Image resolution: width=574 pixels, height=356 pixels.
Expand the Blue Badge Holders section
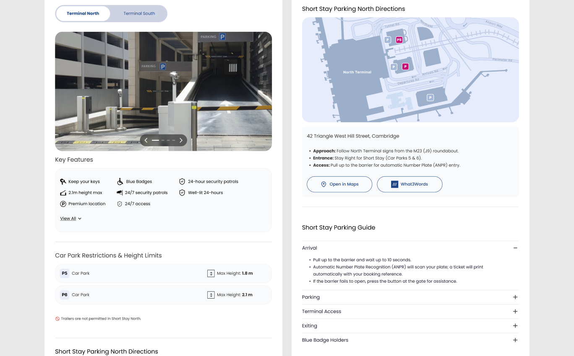(x=410, y=340)
